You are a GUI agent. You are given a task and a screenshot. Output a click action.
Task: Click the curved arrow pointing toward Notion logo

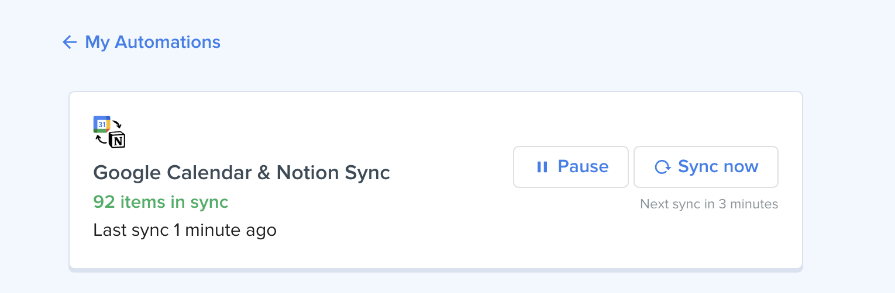[117, 124]
